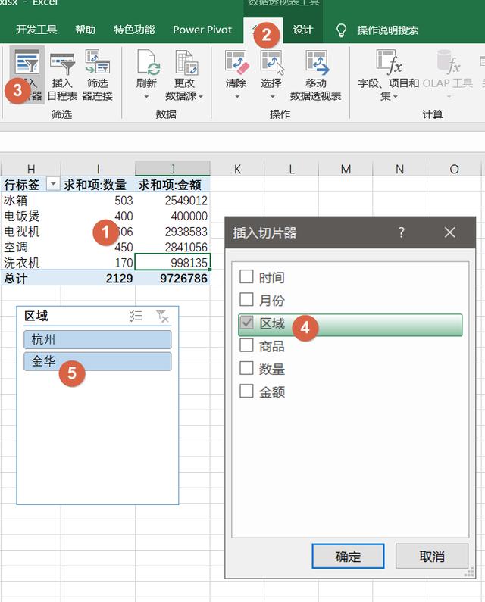This screenshot has width=485, height=602.
Task: Open the 特色功能 tab
Action: click(x=134, y=30)
